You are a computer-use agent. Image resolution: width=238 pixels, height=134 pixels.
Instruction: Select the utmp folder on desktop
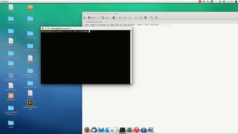pyautogui.click(x=11, y=124)
